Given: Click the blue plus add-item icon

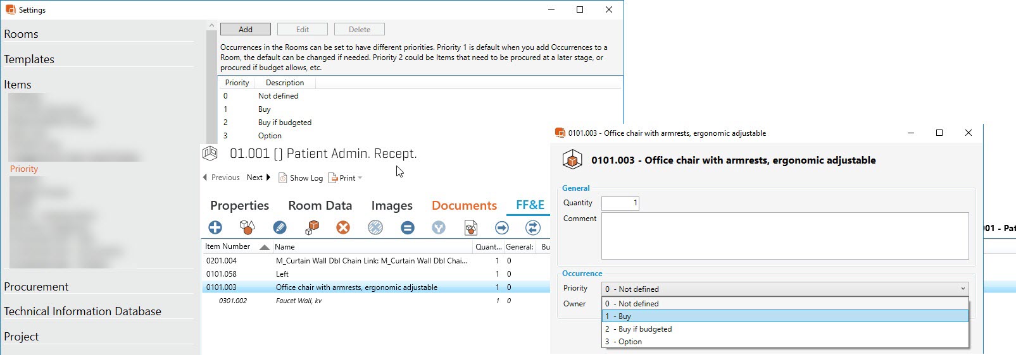Looking at the screenshot, I should pyautogui.click(x=215, y=227).
